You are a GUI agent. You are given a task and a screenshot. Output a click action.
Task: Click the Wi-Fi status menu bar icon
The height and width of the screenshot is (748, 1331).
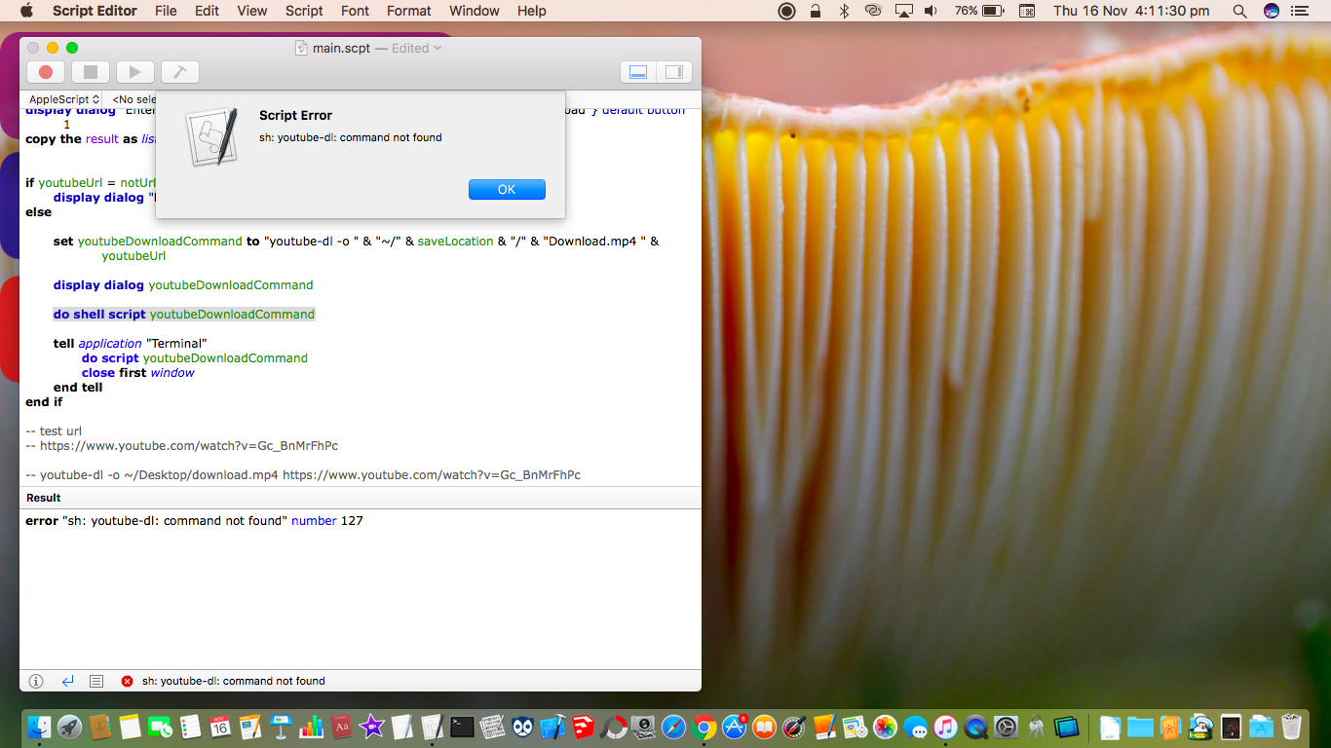pyautogui.click(x=873, y=11)
